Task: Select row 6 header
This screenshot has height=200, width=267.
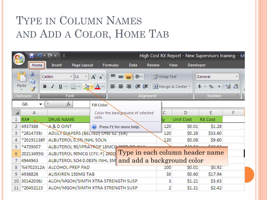Action: 16,154
